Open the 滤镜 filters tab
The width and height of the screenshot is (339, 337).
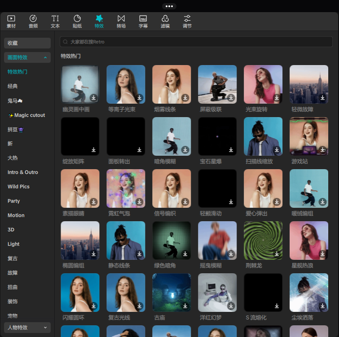click(x=165, y=22)
